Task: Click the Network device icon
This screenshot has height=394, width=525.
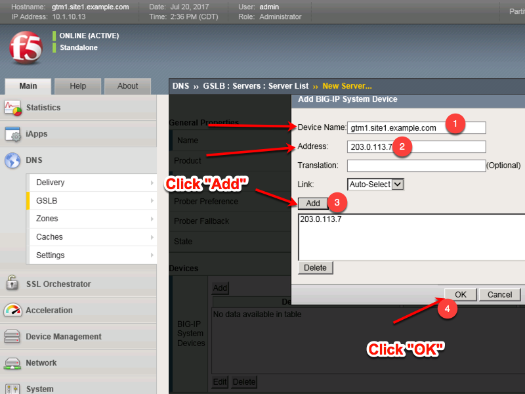Action: [12, 363]
